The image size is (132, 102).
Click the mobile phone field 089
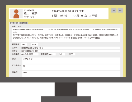52,54
